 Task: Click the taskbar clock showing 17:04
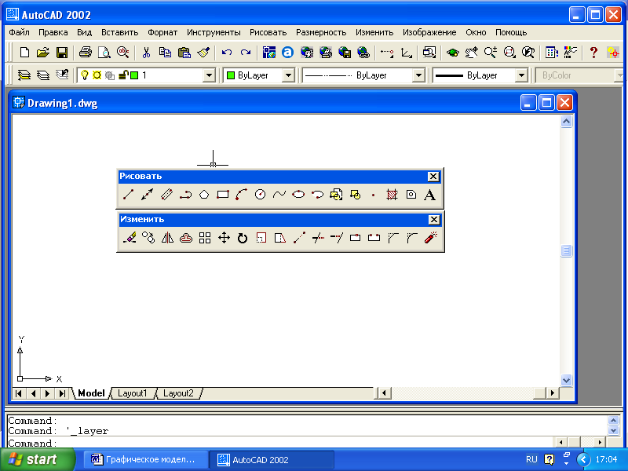[x=606, y=459]
